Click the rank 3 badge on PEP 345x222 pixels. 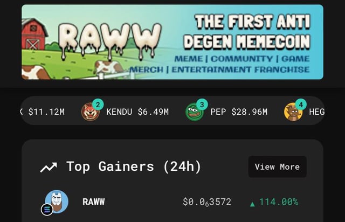point(202,105)
